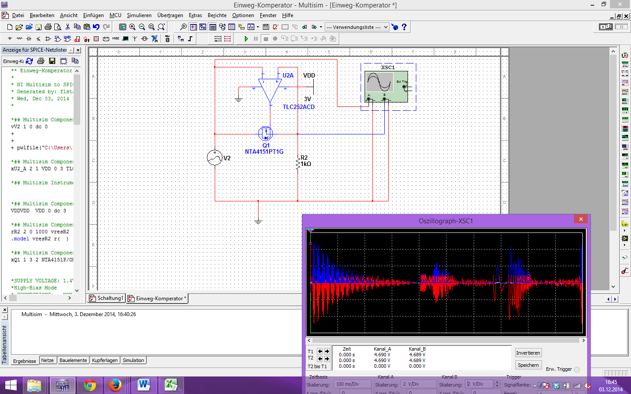This screenshot has width=631, height=394.
Task: Open the Übertragen menu
Action: coord(170,15)
